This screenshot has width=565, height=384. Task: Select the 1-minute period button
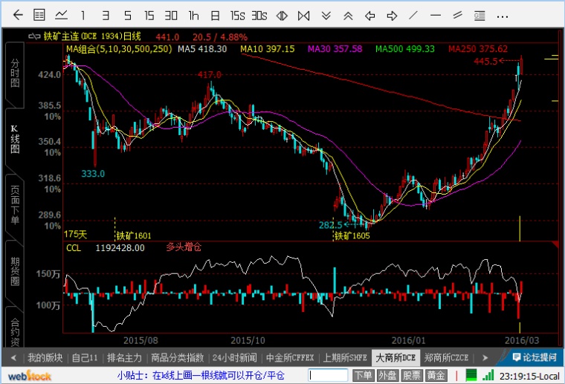[83, 15]
